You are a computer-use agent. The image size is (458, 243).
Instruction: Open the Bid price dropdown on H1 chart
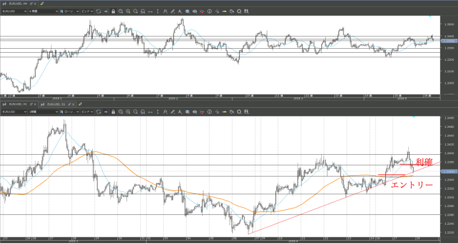(x=87, y=112)
